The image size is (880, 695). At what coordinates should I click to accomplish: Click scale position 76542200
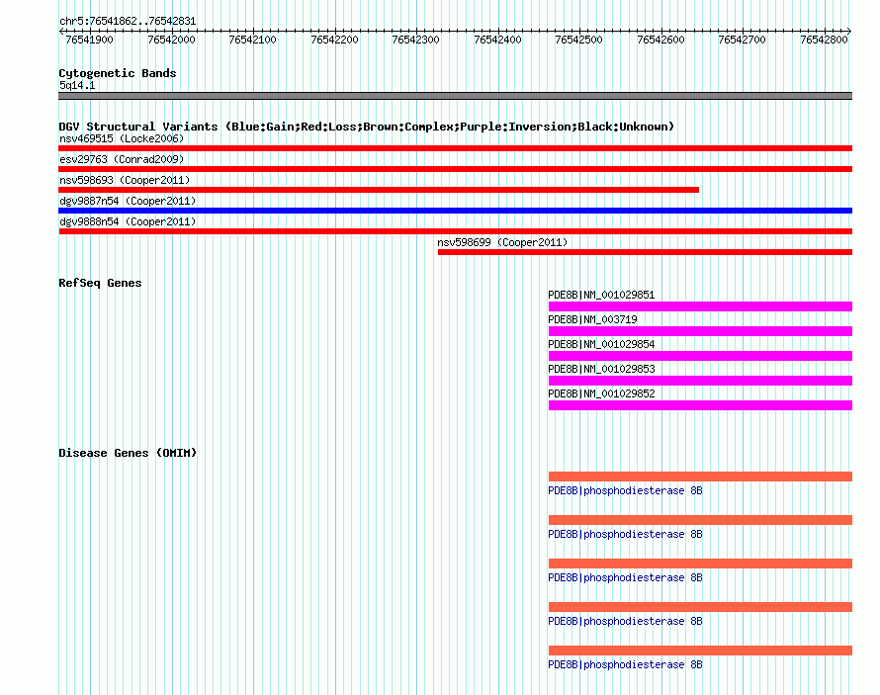(334, 40)
